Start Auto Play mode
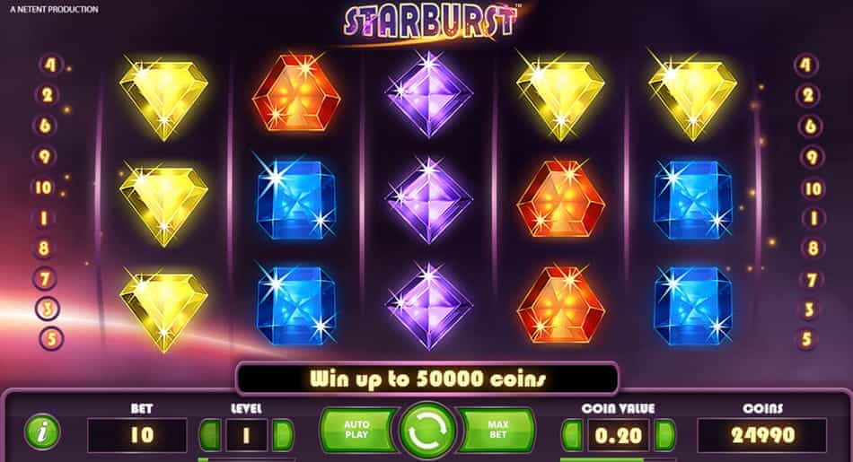The height and width of the screenshot is (462, 853). pos(356,430)
